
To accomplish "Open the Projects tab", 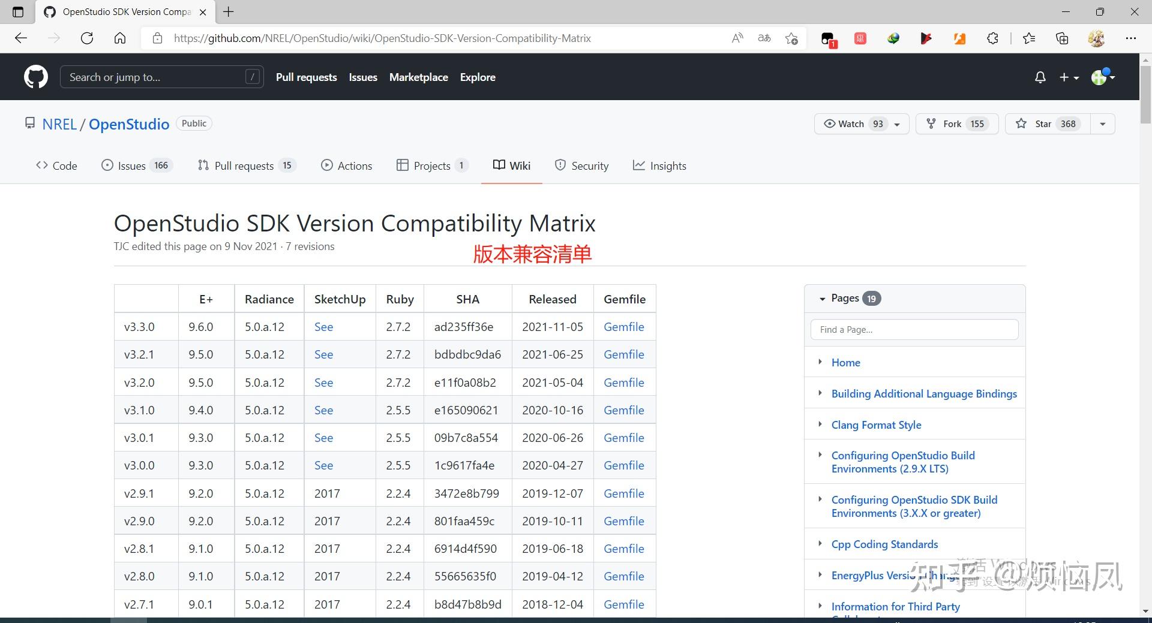I will click(432, 165).
